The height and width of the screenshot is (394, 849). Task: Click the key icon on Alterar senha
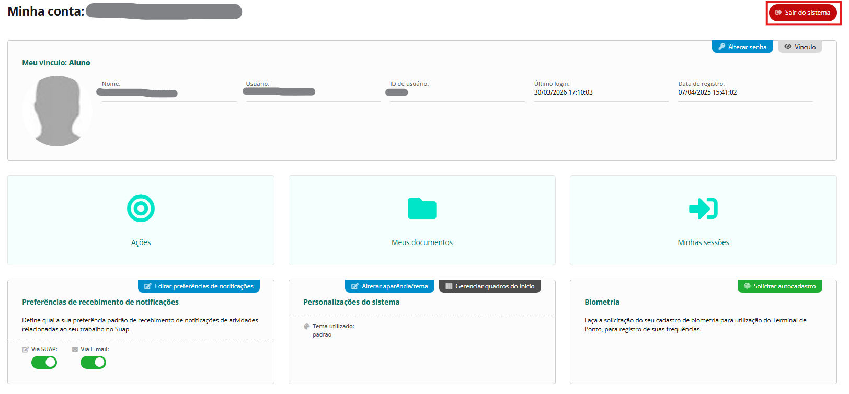point(722,47)
